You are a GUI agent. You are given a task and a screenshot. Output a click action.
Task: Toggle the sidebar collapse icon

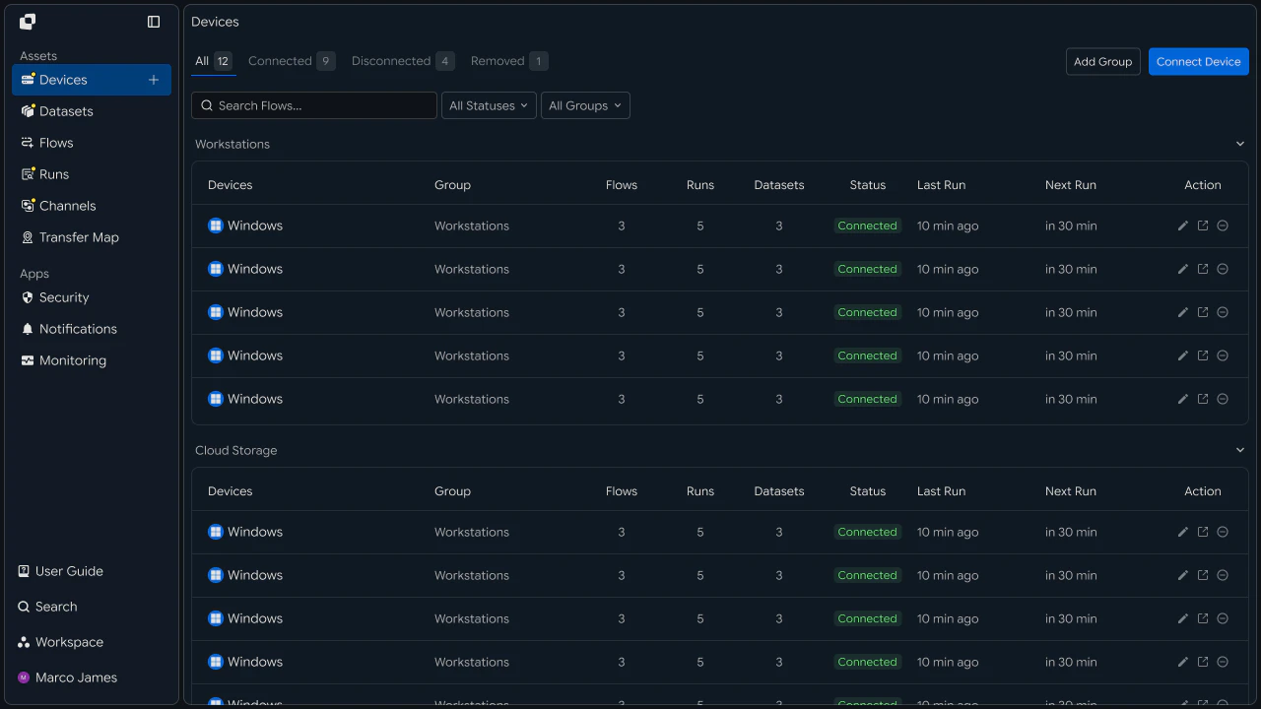tap(154, 22)
